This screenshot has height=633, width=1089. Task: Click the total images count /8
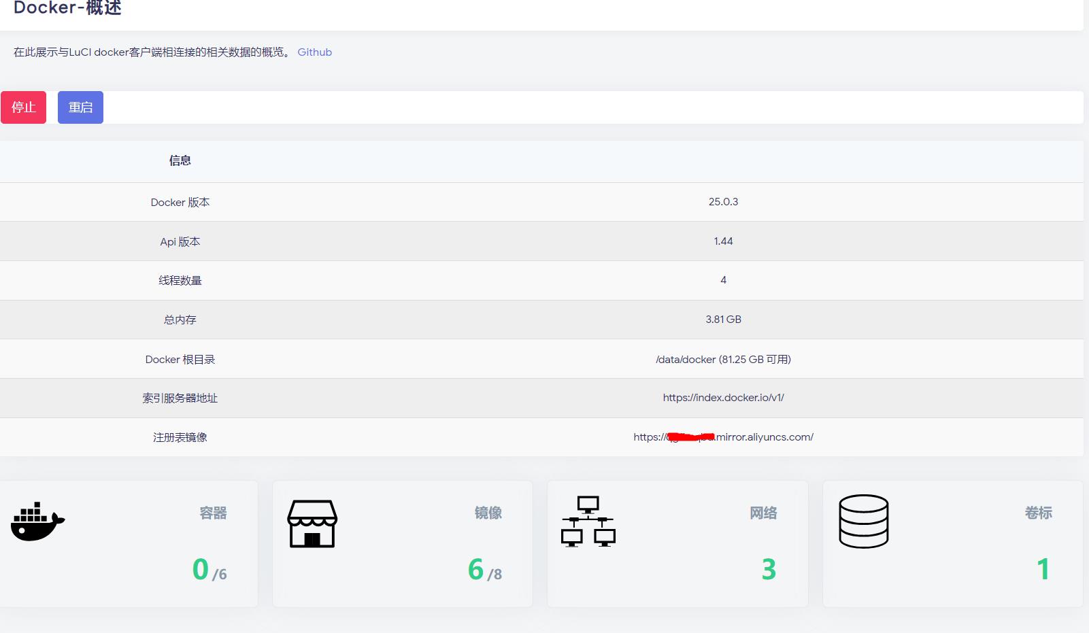click(495, 575)
